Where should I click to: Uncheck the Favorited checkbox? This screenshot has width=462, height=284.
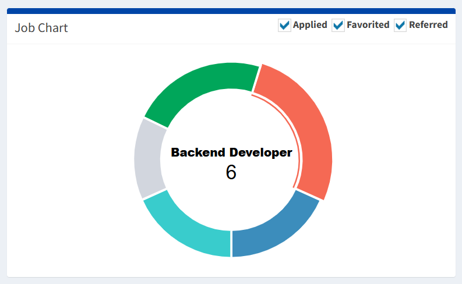point(338,25)
